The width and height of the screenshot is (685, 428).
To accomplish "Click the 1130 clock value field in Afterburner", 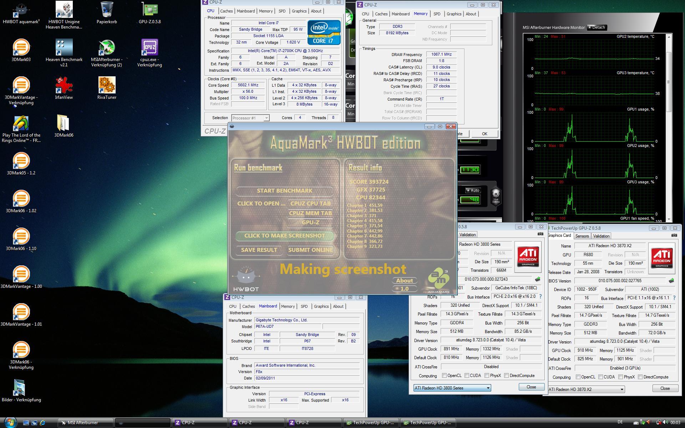I will point(470,170).
